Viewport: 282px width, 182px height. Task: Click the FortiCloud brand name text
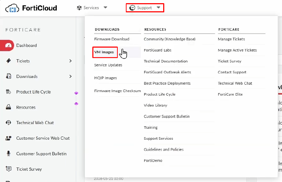[x=39, y=8]
